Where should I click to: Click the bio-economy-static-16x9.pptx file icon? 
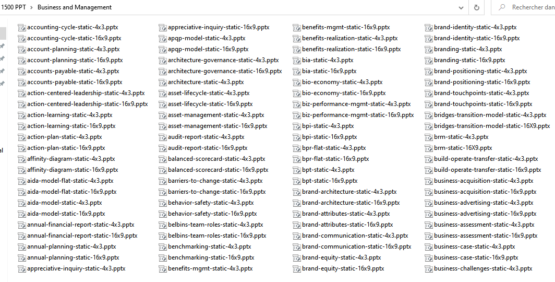[297, 93]
